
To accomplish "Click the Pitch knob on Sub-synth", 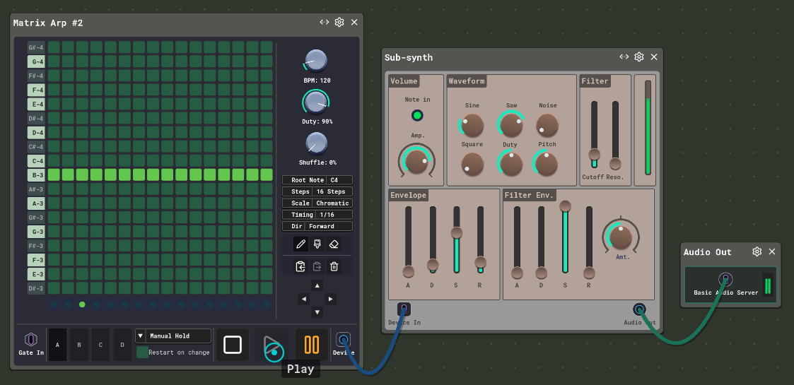I will 547,164.
